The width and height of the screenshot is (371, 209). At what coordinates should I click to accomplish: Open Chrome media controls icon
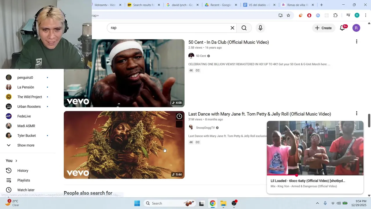348,15
